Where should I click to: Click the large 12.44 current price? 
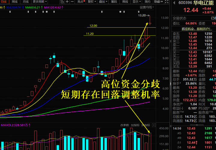191,10
